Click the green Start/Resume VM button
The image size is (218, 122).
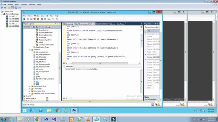coord(45,19)
